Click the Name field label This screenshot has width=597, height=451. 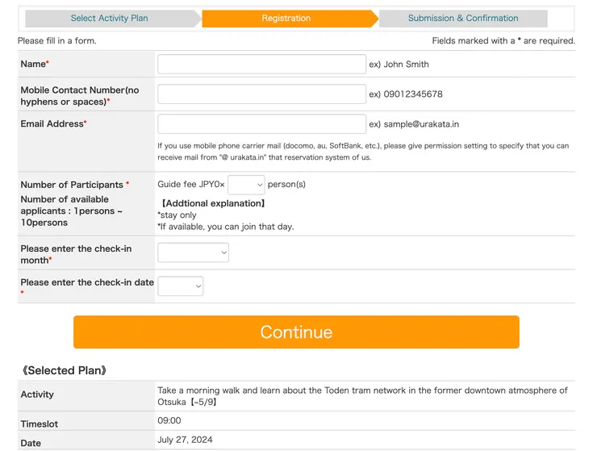(35, 65)
